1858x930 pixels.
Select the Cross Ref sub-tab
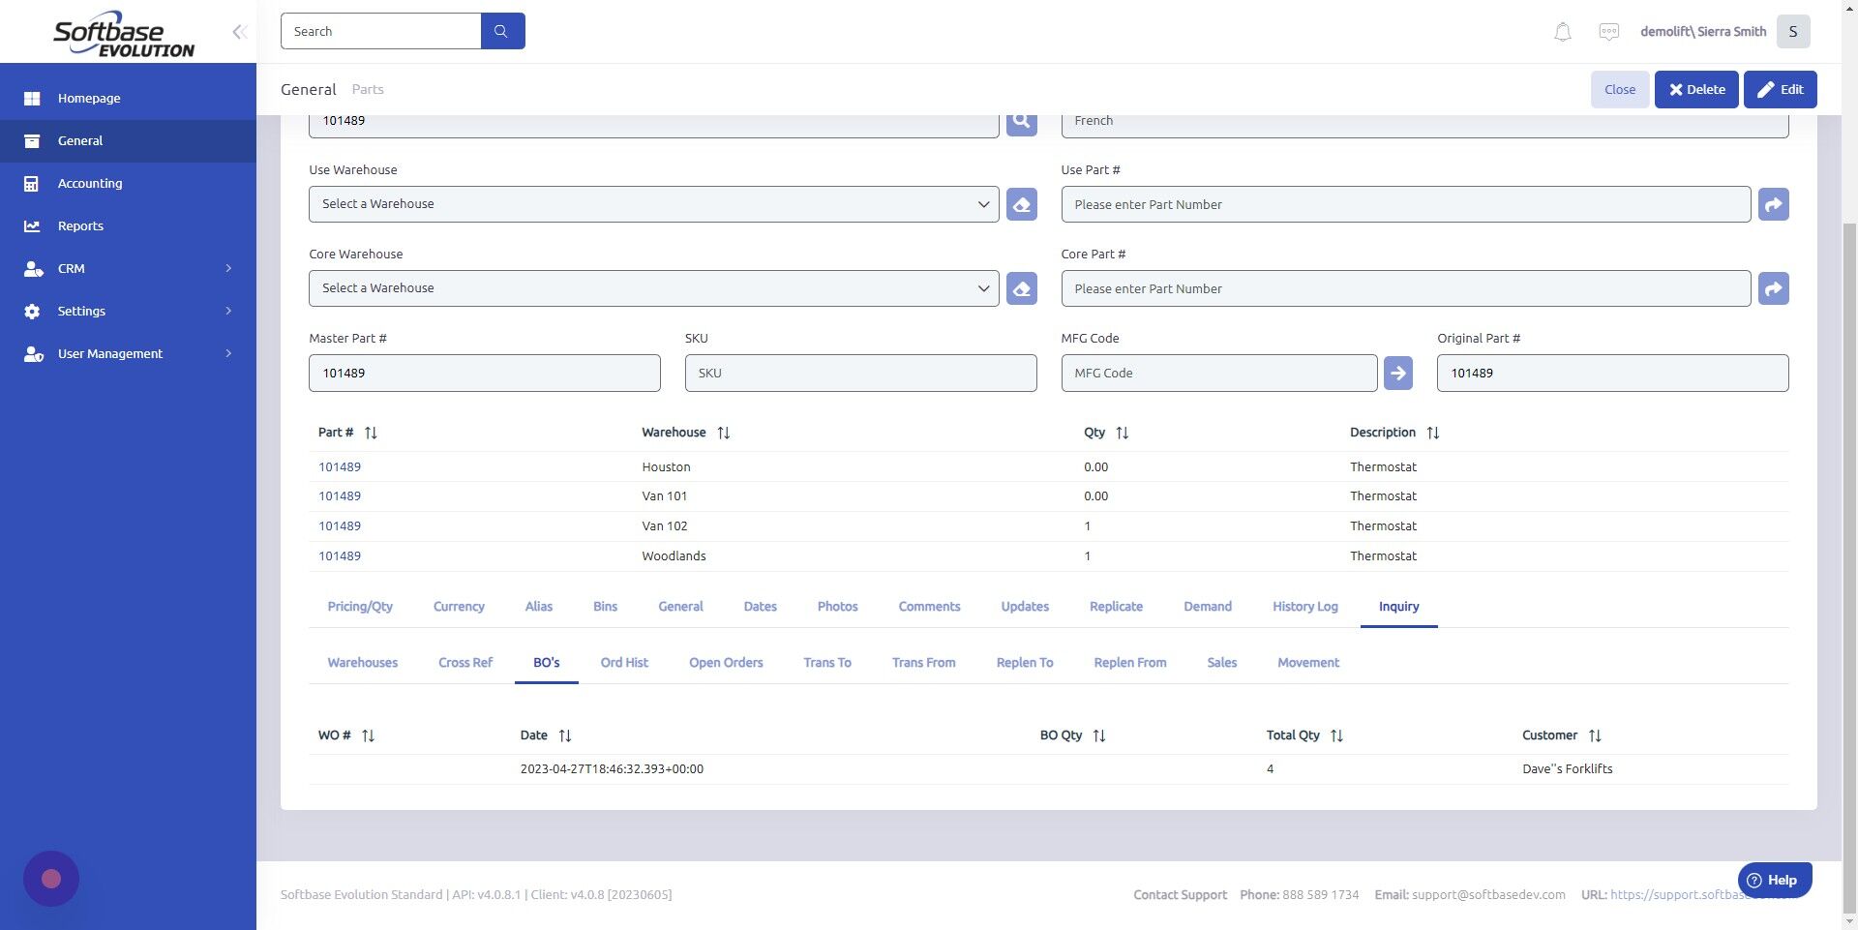point(465,663)
